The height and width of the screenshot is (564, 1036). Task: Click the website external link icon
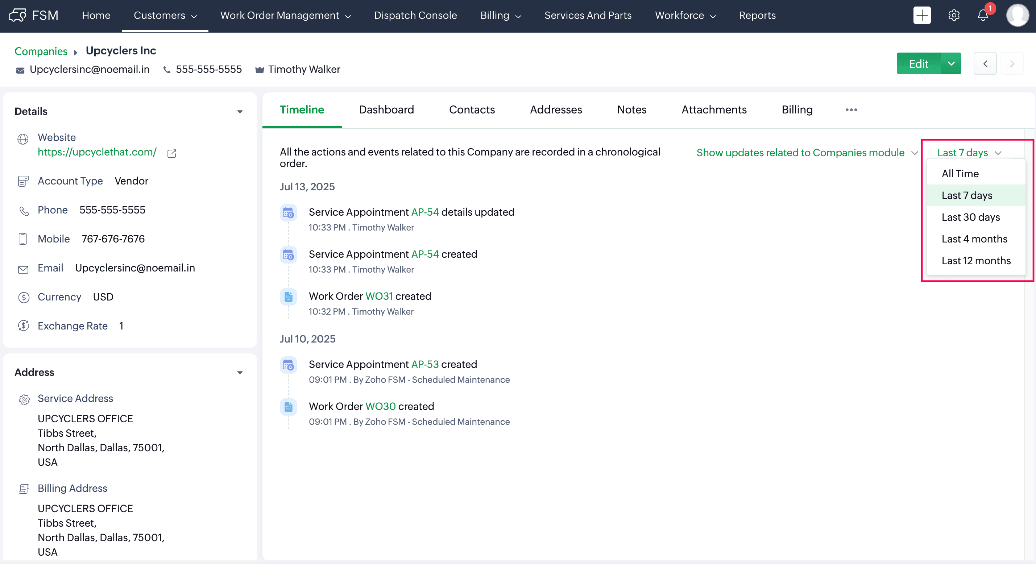(172, 153)
